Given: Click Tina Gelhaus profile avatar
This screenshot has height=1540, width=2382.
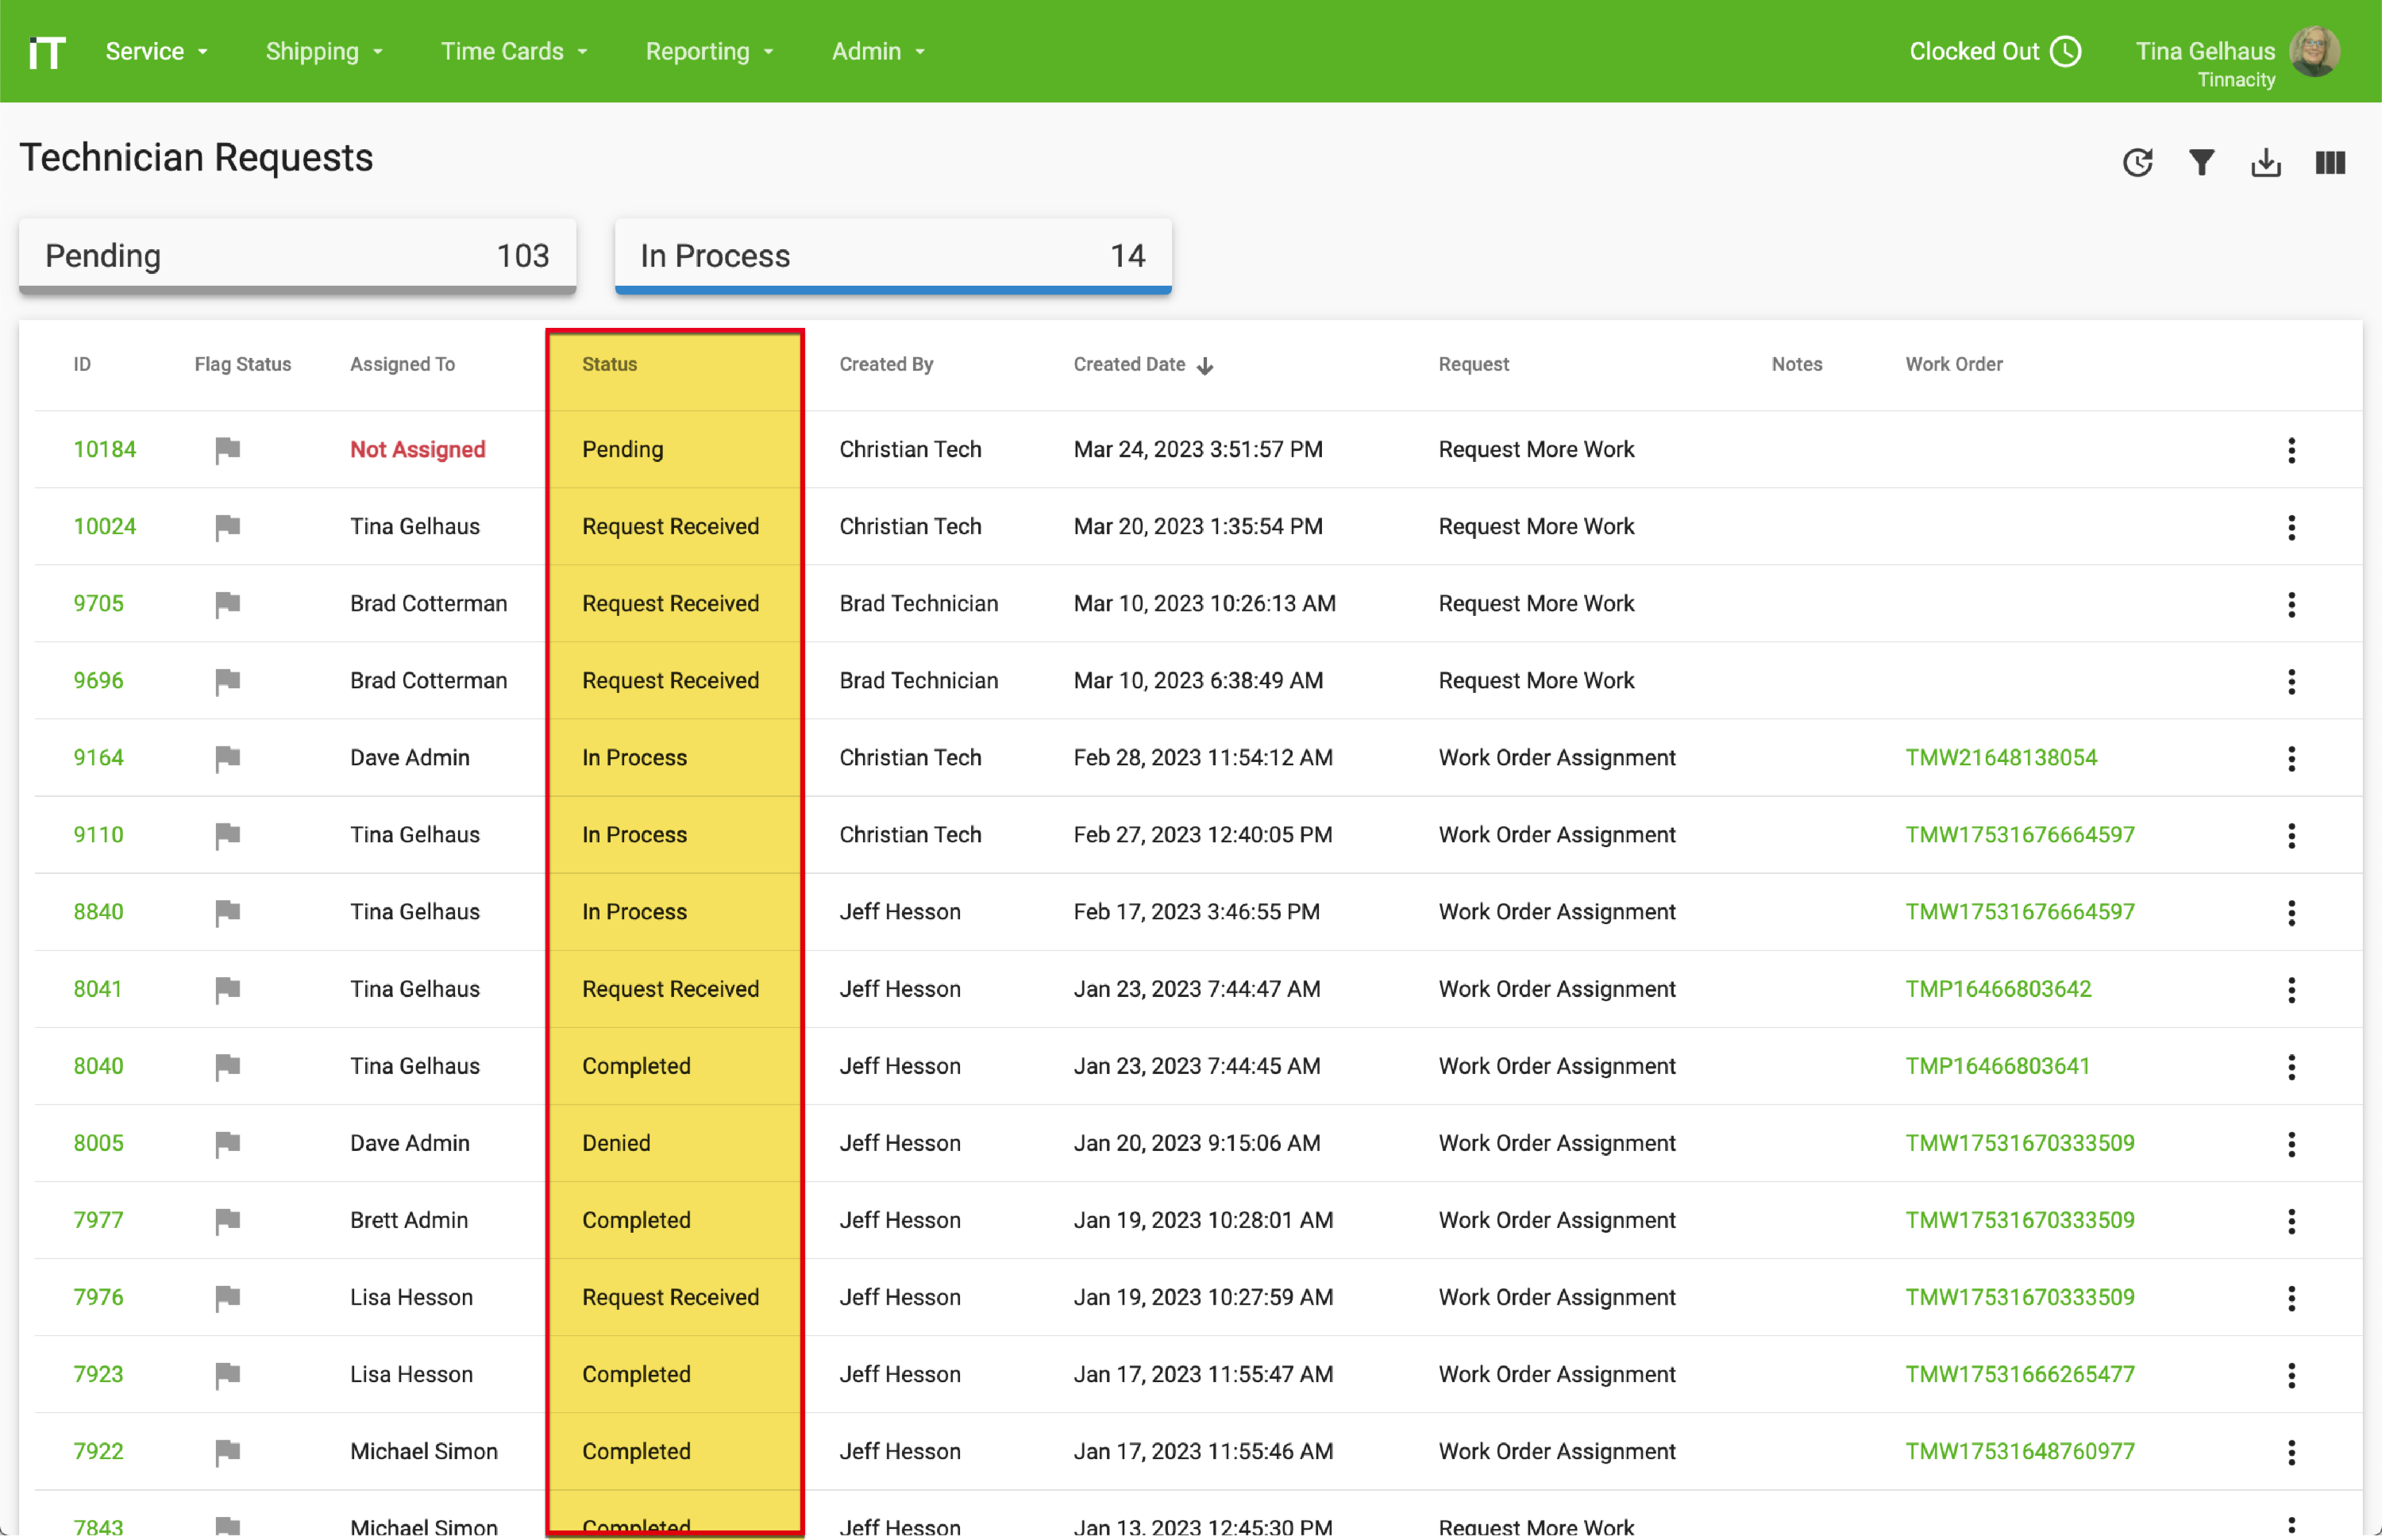Looking at the screenshot, I should (2314, 51).
